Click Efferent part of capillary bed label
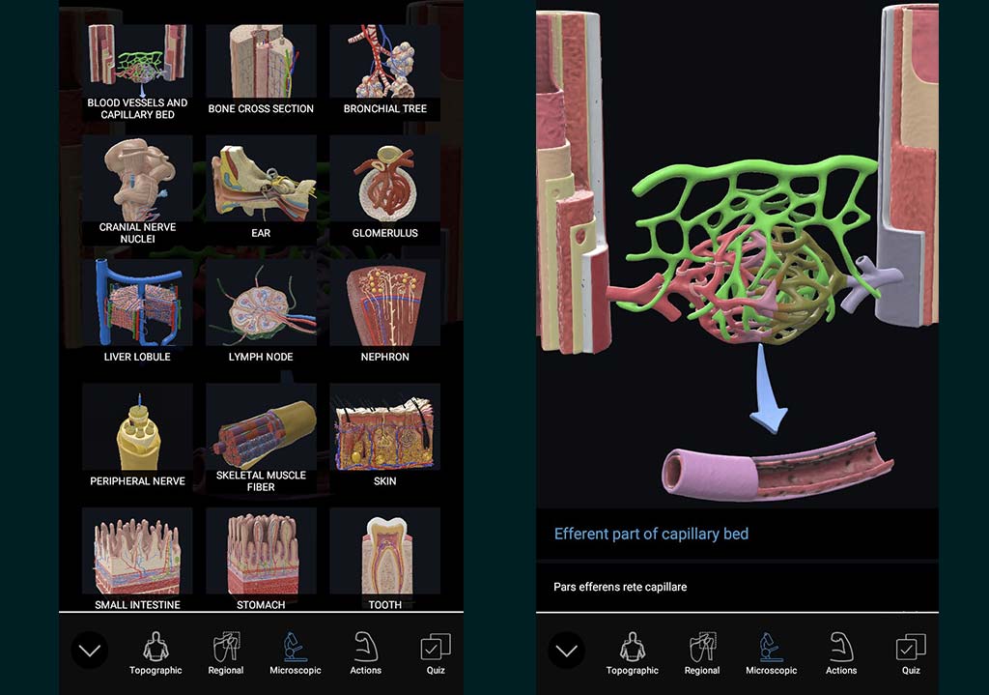The width and height of the screenshot is (989, 695). click(651, 534)
